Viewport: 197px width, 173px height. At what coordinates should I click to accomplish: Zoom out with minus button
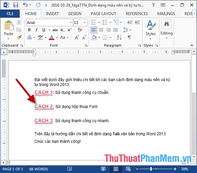(137, 169)
